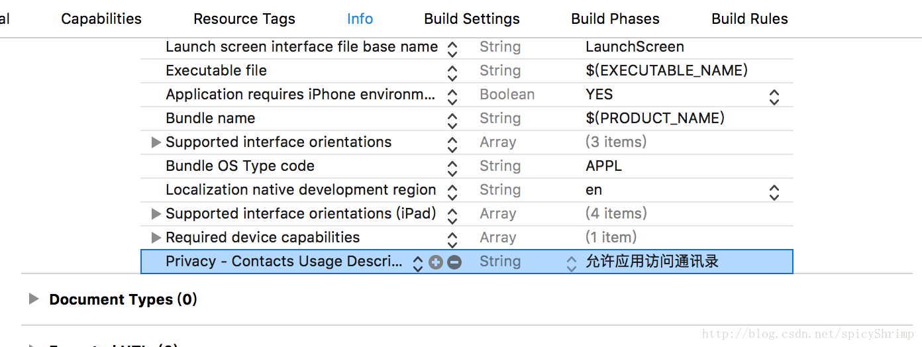The width and height of the screenshot is (922, 347).
Task: Go to the Build Phases tab
Action: pos(615,19)
